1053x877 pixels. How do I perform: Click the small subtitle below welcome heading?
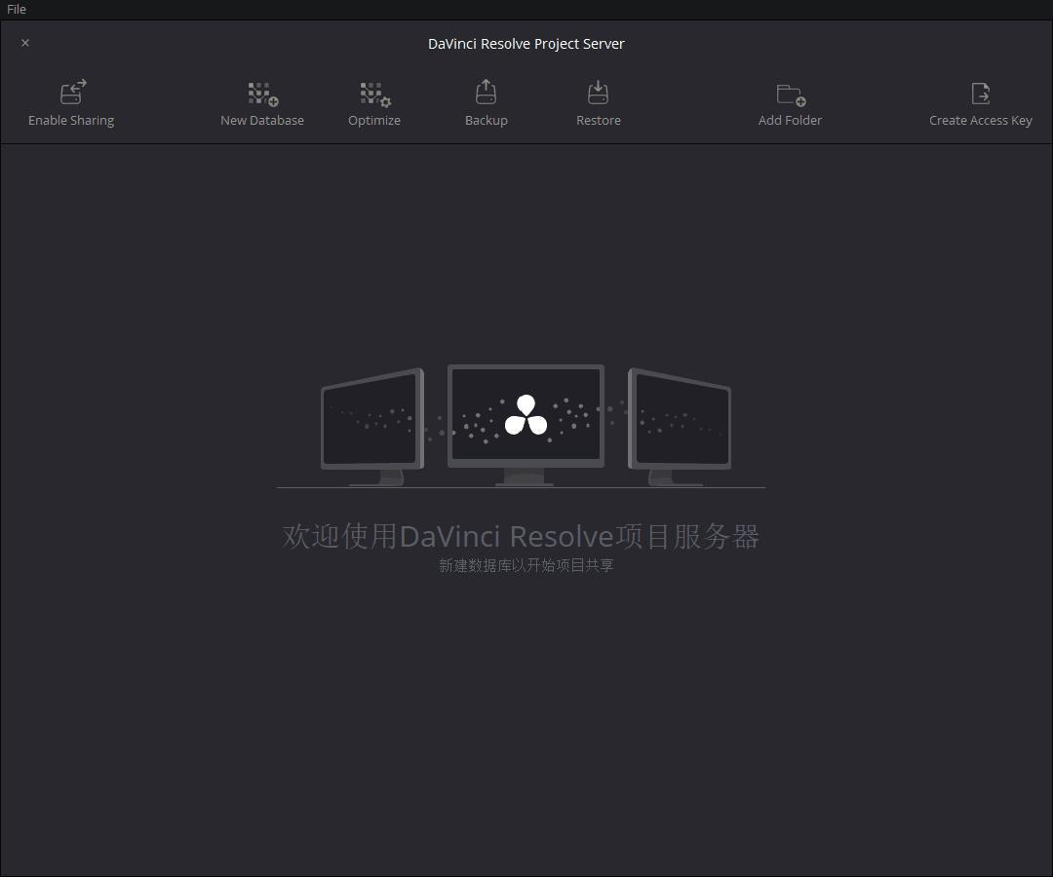click(x=526, y=566)
